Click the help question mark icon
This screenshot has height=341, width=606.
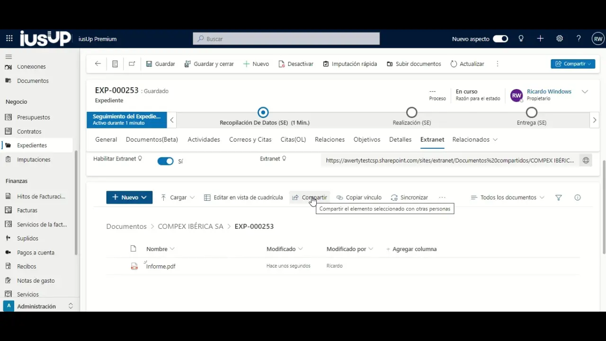(579, 39)
